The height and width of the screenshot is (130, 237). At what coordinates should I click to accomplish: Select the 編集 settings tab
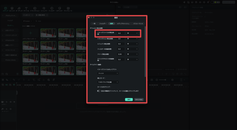pos(111,24)
